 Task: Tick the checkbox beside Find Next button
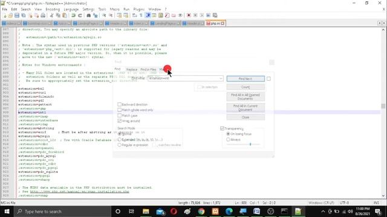pyautogui.click(x=268, y=79)
